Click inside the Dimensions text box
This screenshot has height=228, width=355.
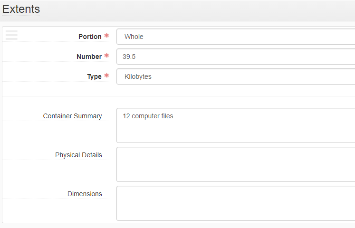click(235, 203)
